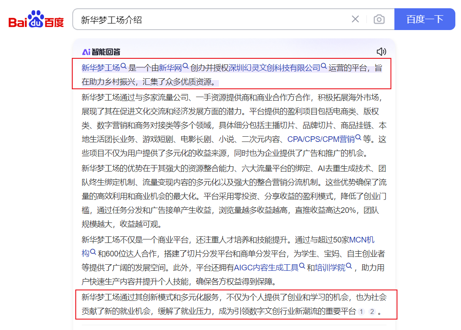Click the search icon beside 新华网
The image size is (461, 330).
185,66
